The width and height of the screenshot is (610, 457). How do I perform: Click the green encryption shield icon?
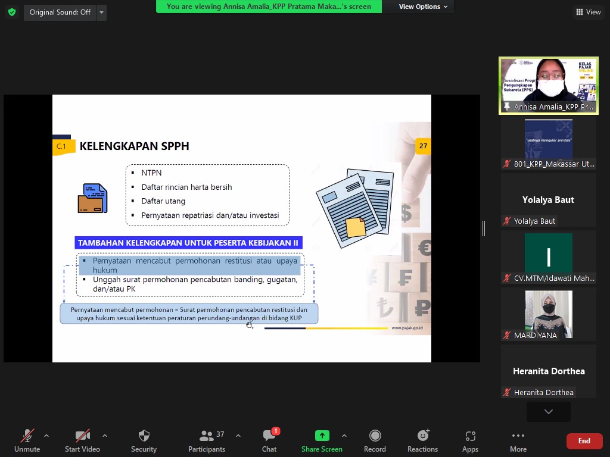click(12, 12)
